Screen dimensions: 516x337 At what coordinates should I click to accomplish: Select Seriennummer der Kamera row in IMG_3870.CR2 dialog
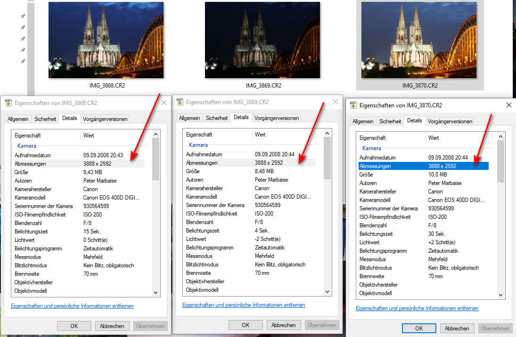423,209
